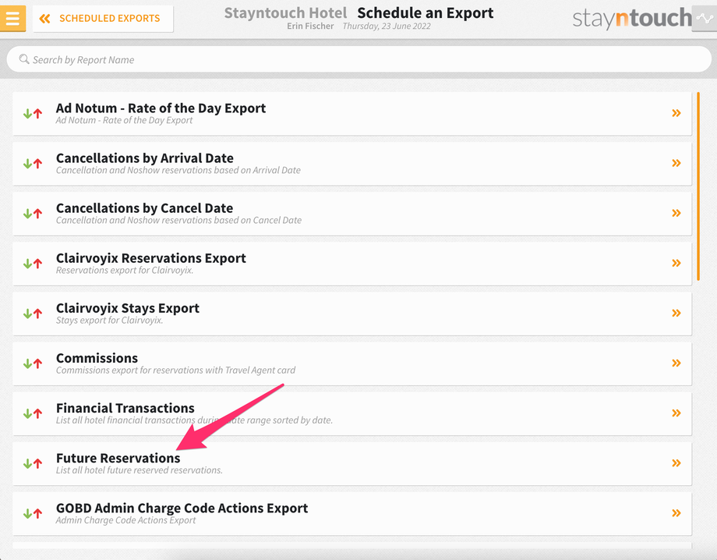Focus the Search by Report Name field
Image resolution: width=717 pixels, height=560 pixels.
coord(359,59)
